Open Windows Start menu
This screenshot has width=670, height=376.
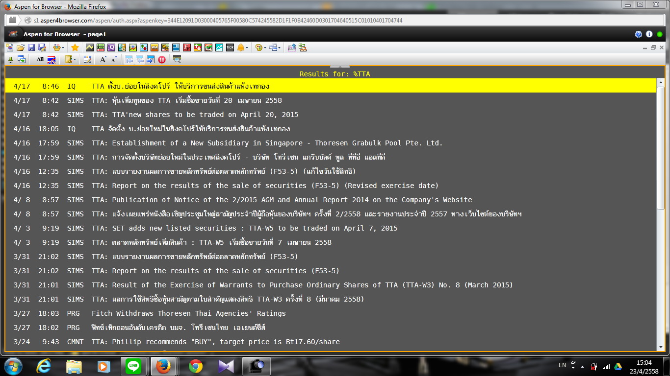click(x=13, y=366)
